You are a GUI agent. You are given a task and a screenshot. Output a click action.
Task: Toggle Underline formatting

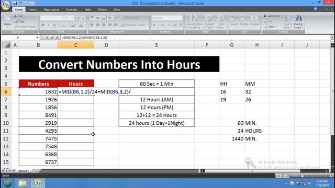pyautogui.click(x=54, y=25)
